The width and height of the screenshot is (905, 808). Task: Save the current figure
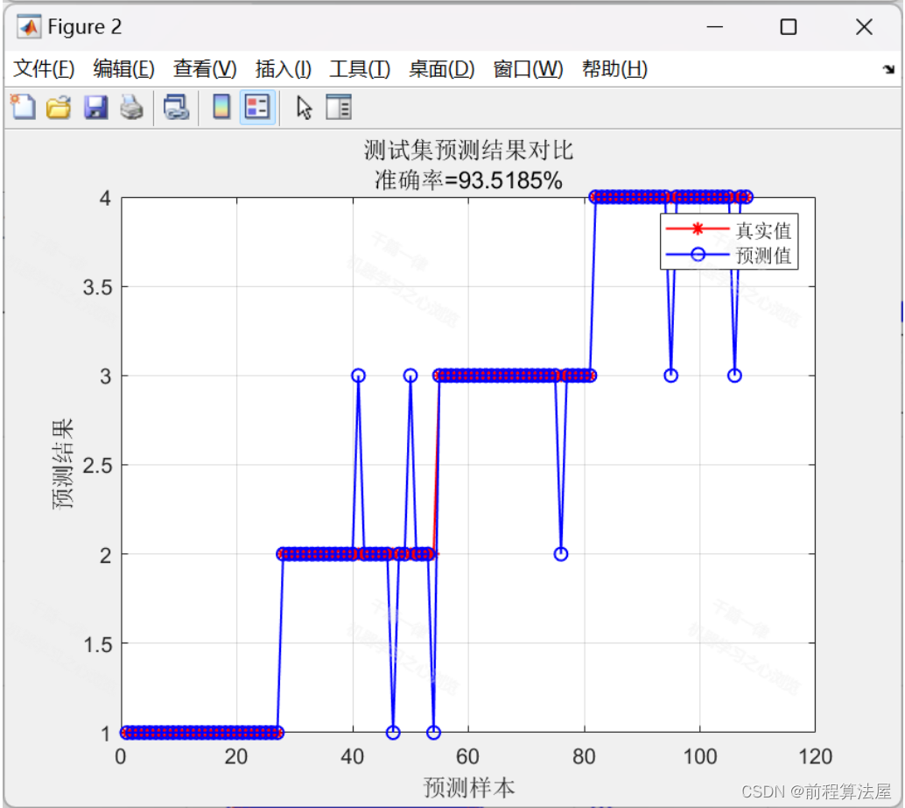click(x=95, y=106)
